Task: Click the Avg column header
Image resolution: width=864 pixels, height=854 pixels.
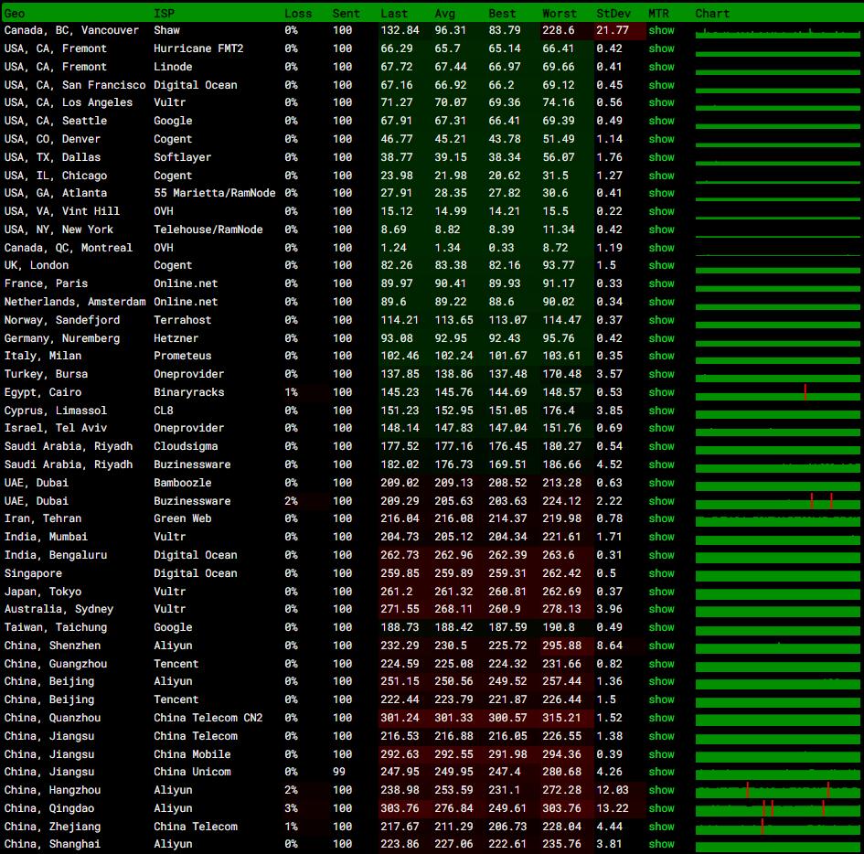Action: [444, 13]
